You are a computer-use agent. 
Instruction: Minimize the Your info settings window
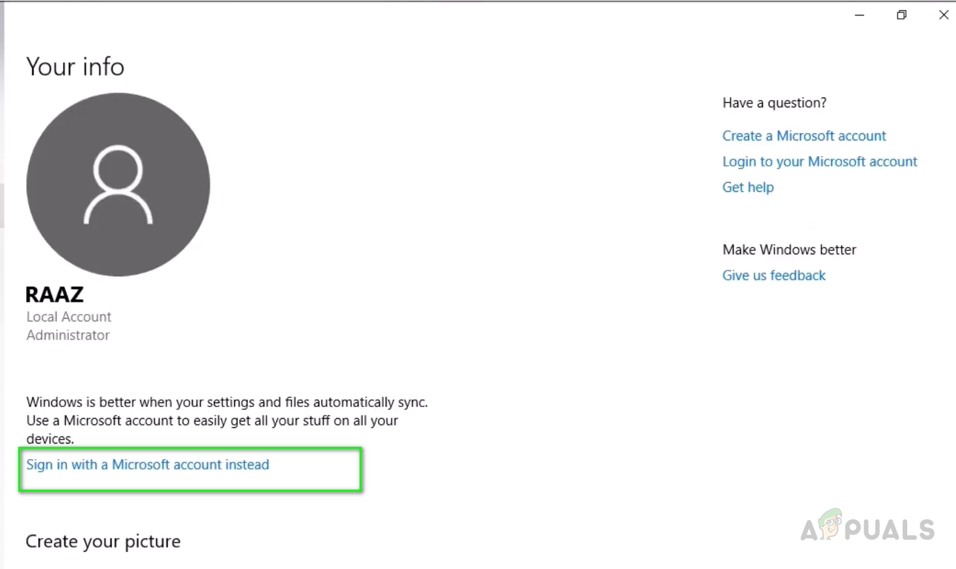pos(859,15)
